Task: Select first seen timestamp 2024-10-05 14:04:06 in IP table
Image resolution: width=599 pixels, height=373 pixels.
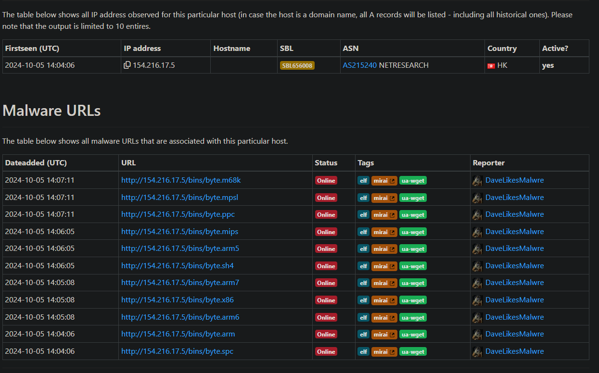Action: (40, 65)
